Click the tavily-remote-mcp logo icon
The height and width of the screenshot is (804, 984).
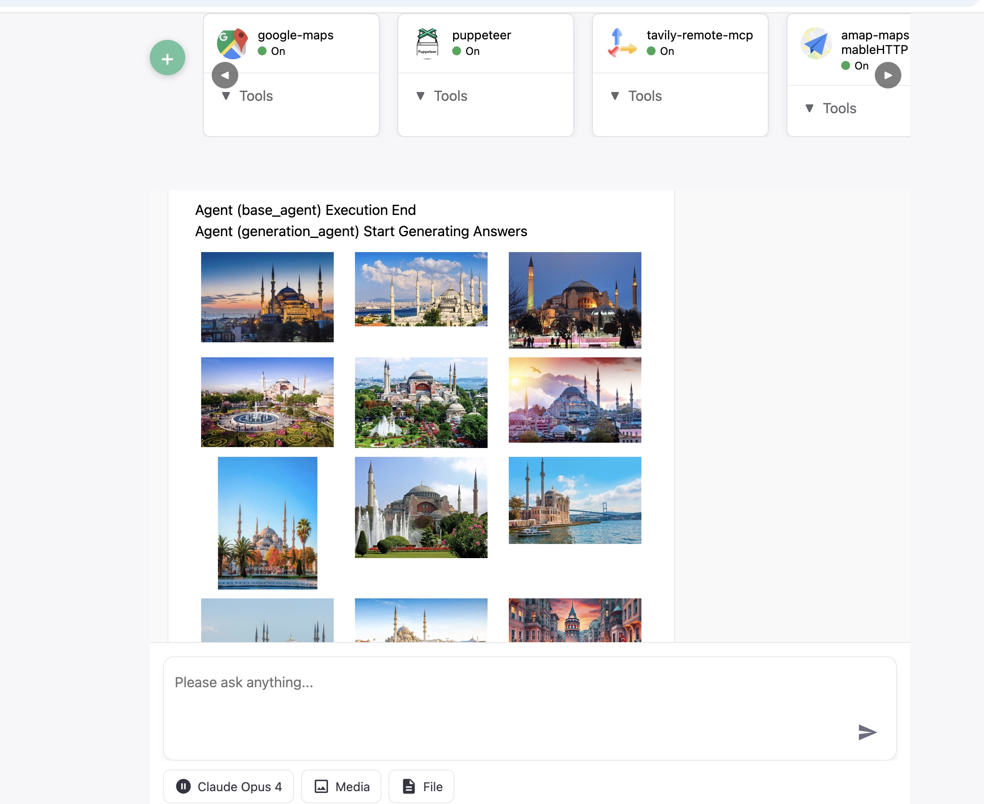click(x=621, y=43)
